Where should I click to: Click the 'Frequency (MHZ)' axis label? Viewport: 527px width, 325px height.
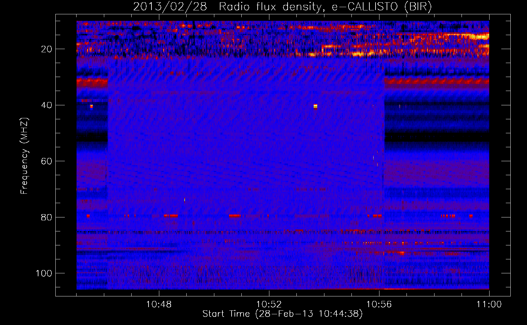click(x=24, y=156)
